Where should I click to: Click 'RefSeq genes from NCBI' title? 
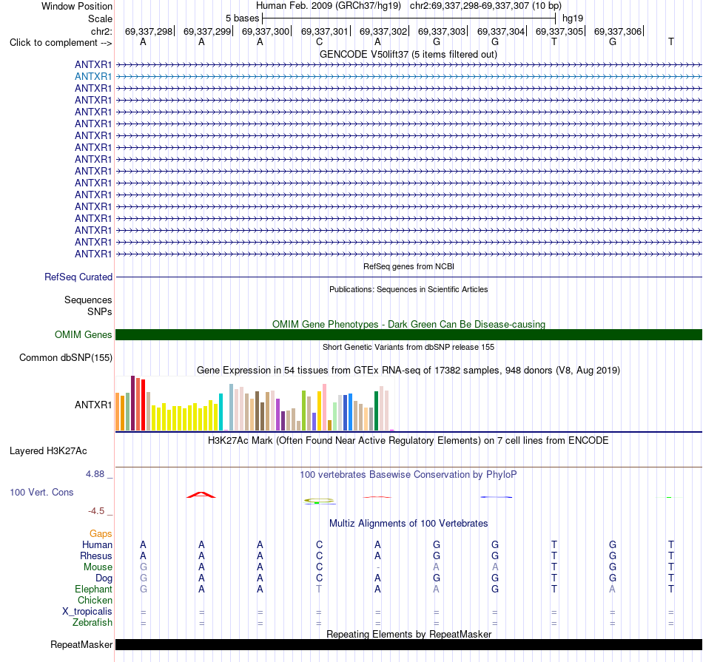tap(409, 266)
